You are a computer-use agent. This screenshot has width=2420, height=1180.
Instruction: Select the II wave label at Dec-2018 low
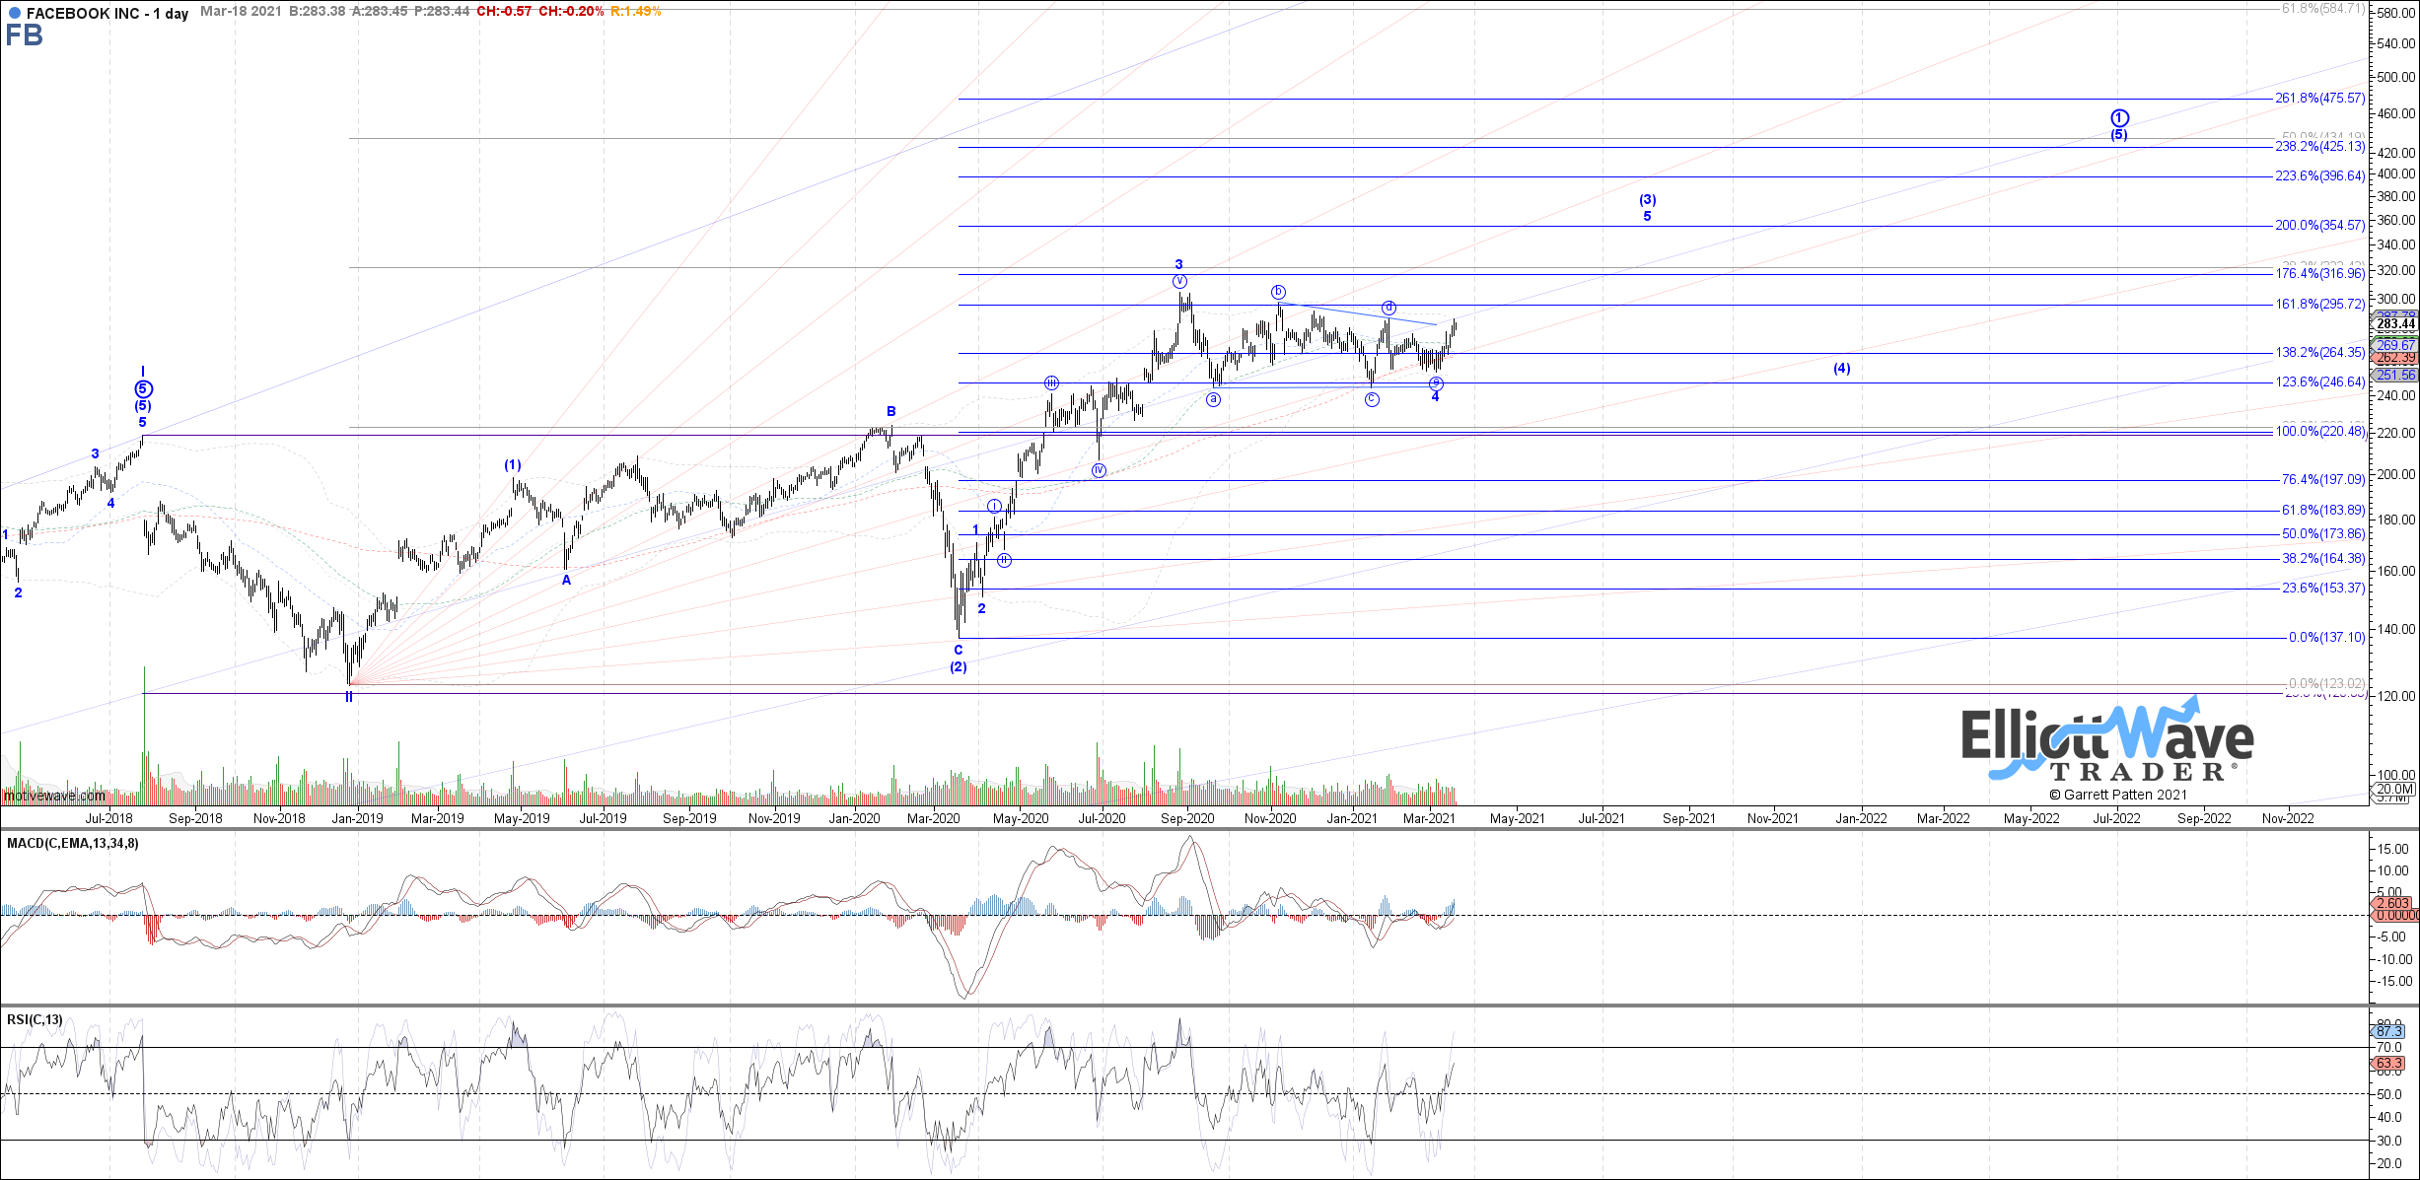click(349, 697)
